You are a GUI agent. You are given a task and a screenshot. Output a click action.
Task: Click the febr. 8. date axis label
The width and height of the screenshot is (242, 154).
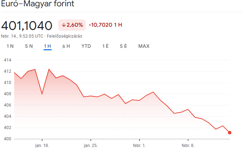coord(188,145)
